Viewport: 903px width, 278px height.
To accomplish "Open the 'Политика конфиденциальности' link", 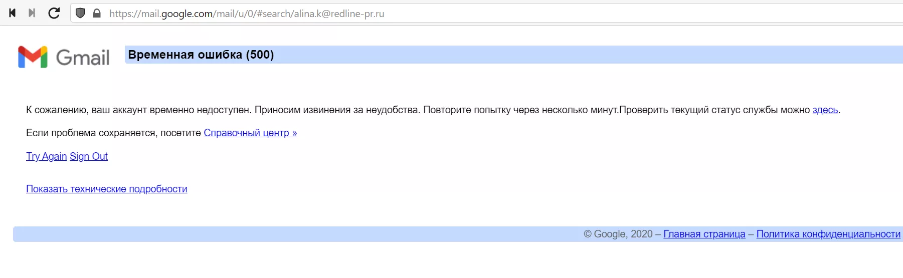I will [x=828, y=234].
